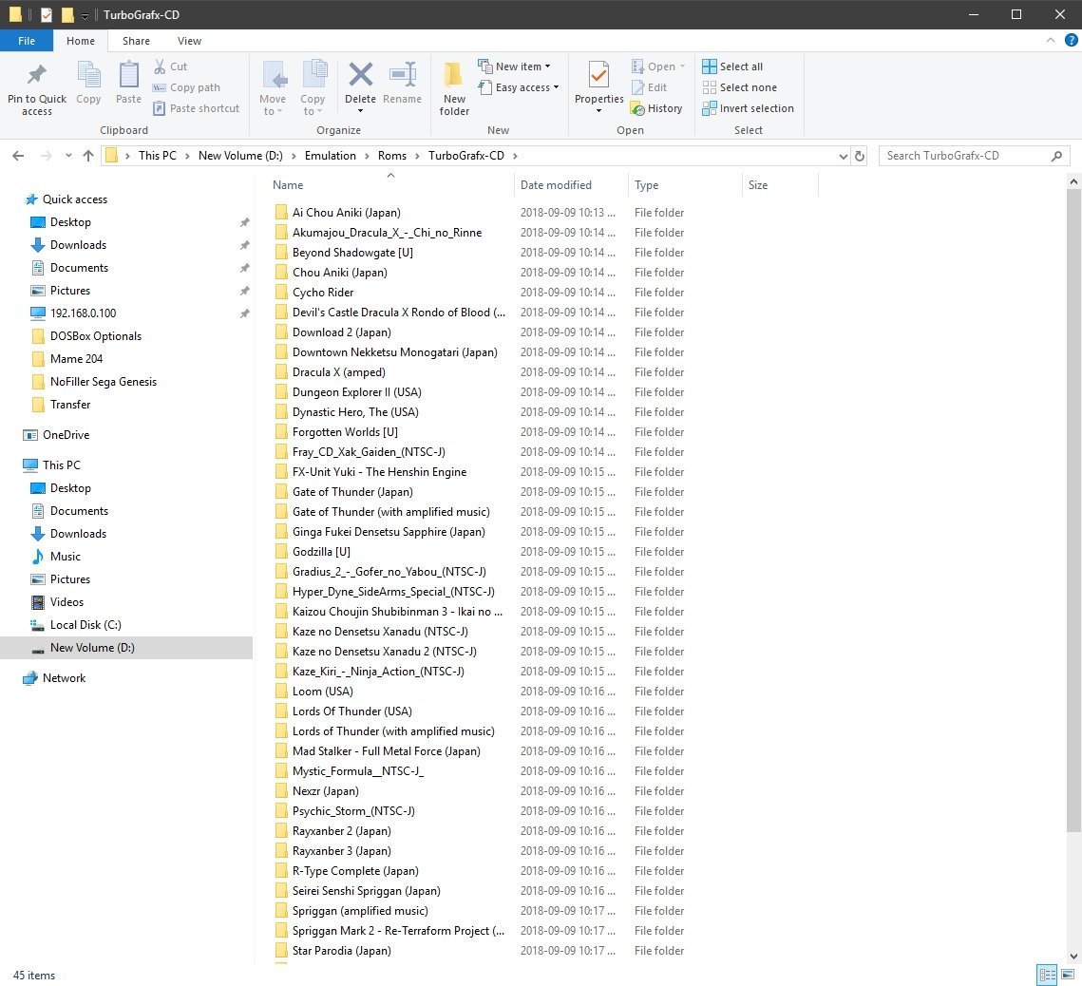1082x986 pixels.
Task: Open DOSBox Optionals folder in sidebar
Action: point(95,336)
